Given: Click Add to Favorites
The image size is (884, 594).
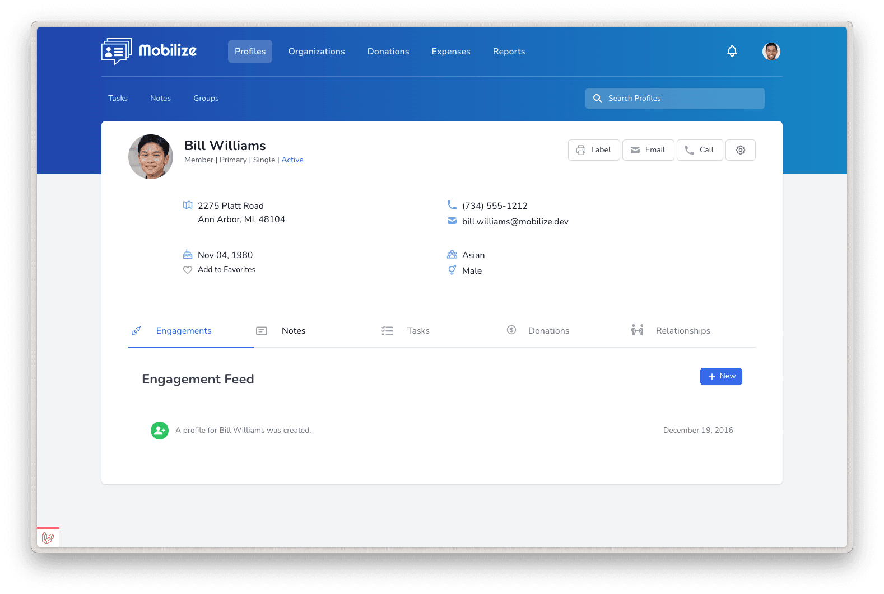Looking at the screenshot, I should point(226,270).
